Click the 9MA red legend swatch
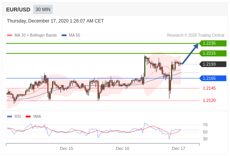Image resolution: width=230 pixels, height=156 pixels. pyautogui.click(x=28, y=117)
